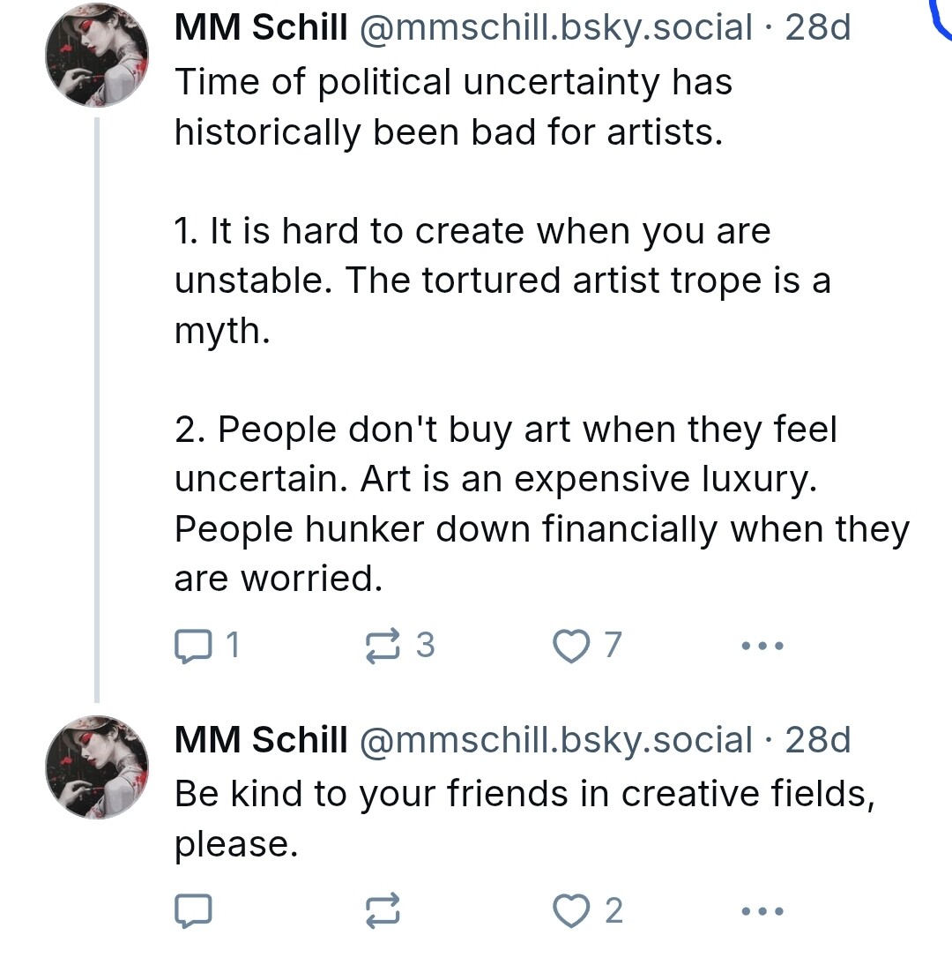Open MM Schill display name on first post
Image resolution: width=952 pixels, height=965 pixels.
pyautogui.click(x=261, y=28)
